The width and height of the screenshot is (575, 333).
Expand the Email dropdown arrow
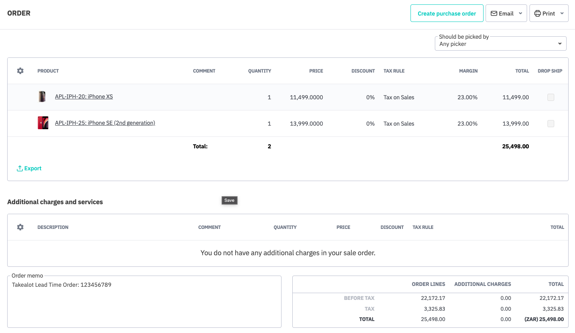(x=520, y=14)
